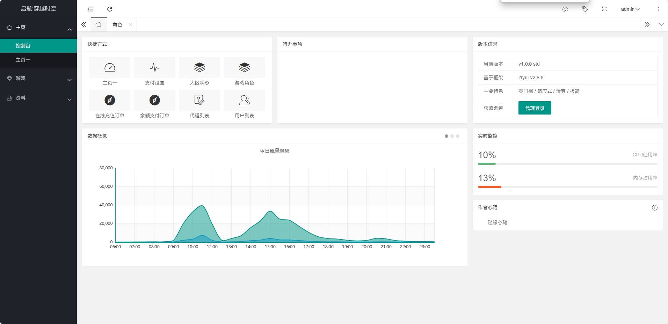Open the 支付设置 shortcut

[154, 72]
